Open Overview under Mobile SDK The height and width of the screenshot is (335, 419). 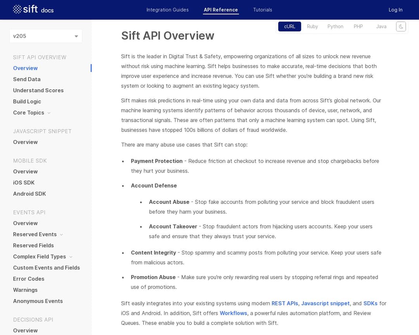pyautogui.click(x=25, y=171)
